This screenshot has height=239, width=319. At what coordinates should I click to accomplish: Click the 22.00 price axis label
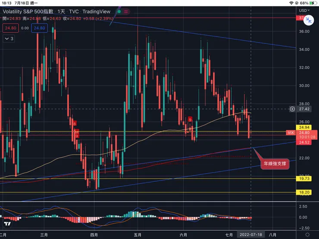(304, 158)
